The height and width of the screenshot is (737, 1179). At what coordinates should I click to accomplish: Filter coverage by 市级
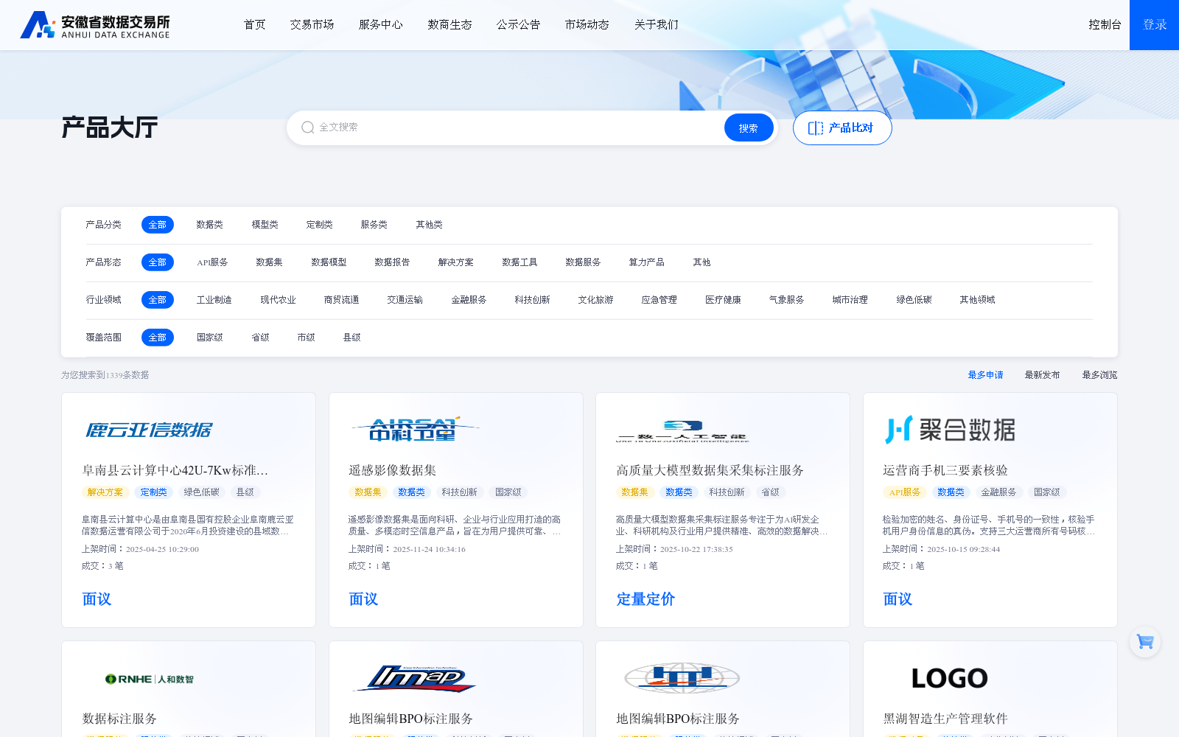(306, 338)
